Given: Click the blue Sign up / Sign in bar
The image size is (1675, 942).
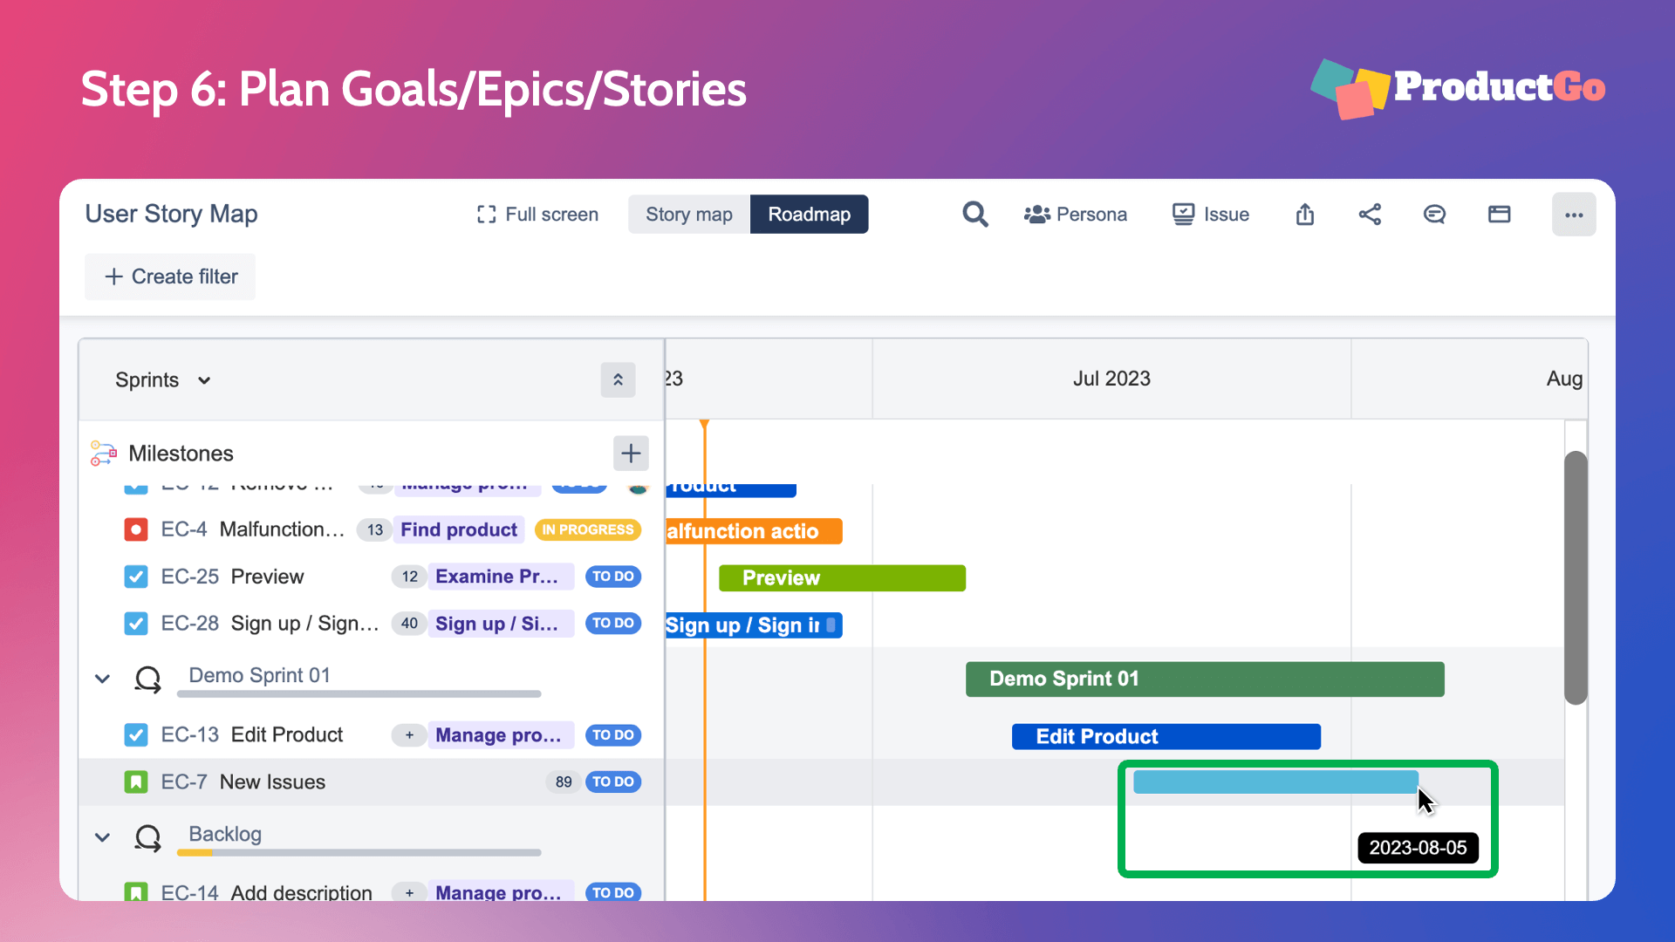Looking at the screenshot, I should pos(754,625).
